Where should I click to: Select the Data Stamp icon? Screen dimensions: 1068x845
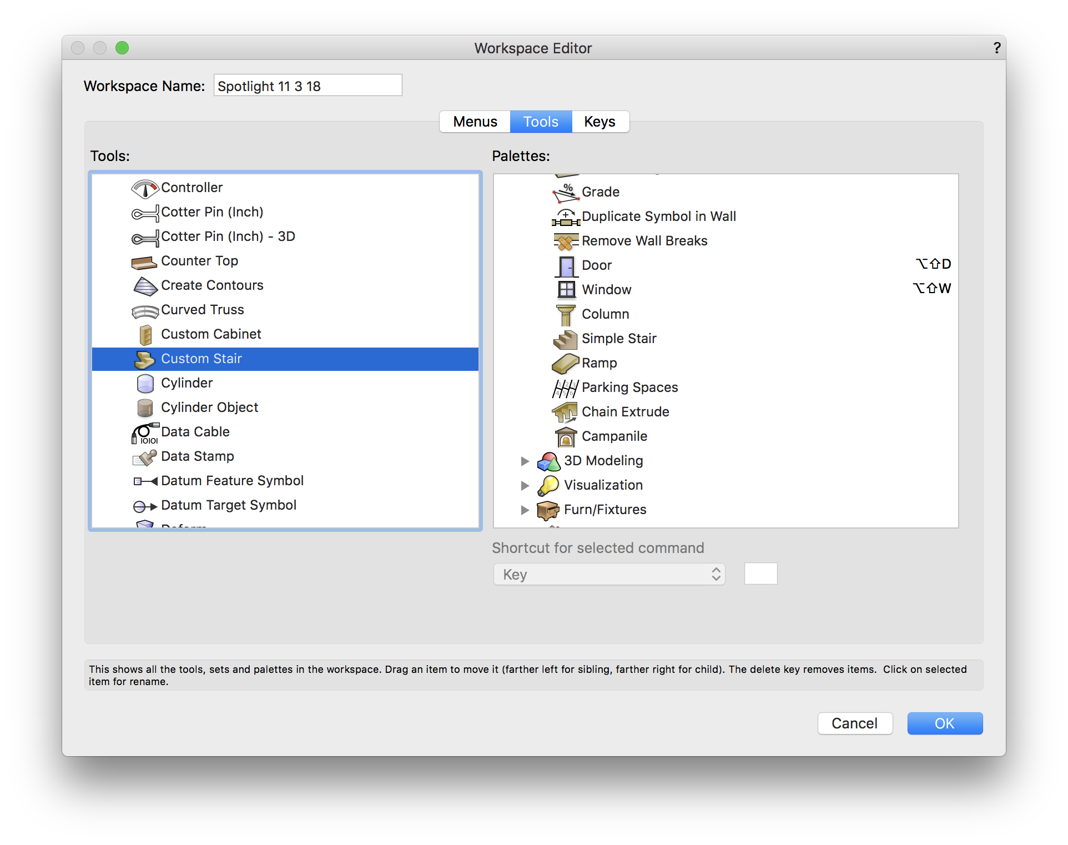(x=145, y=457)
